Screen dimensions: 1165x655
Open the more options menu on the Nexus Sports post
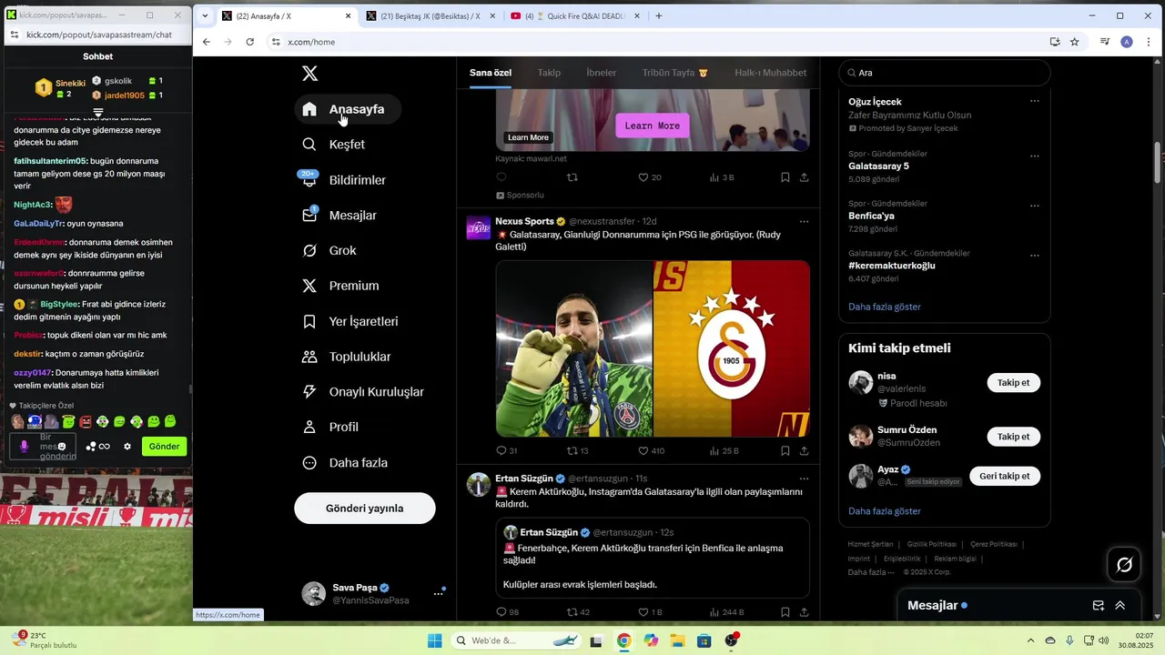(x=804, y=221)
